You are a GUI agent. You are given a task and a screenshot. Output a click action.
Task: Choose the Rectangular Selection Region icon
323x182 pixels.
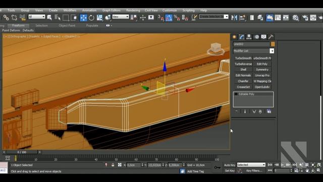66,18
